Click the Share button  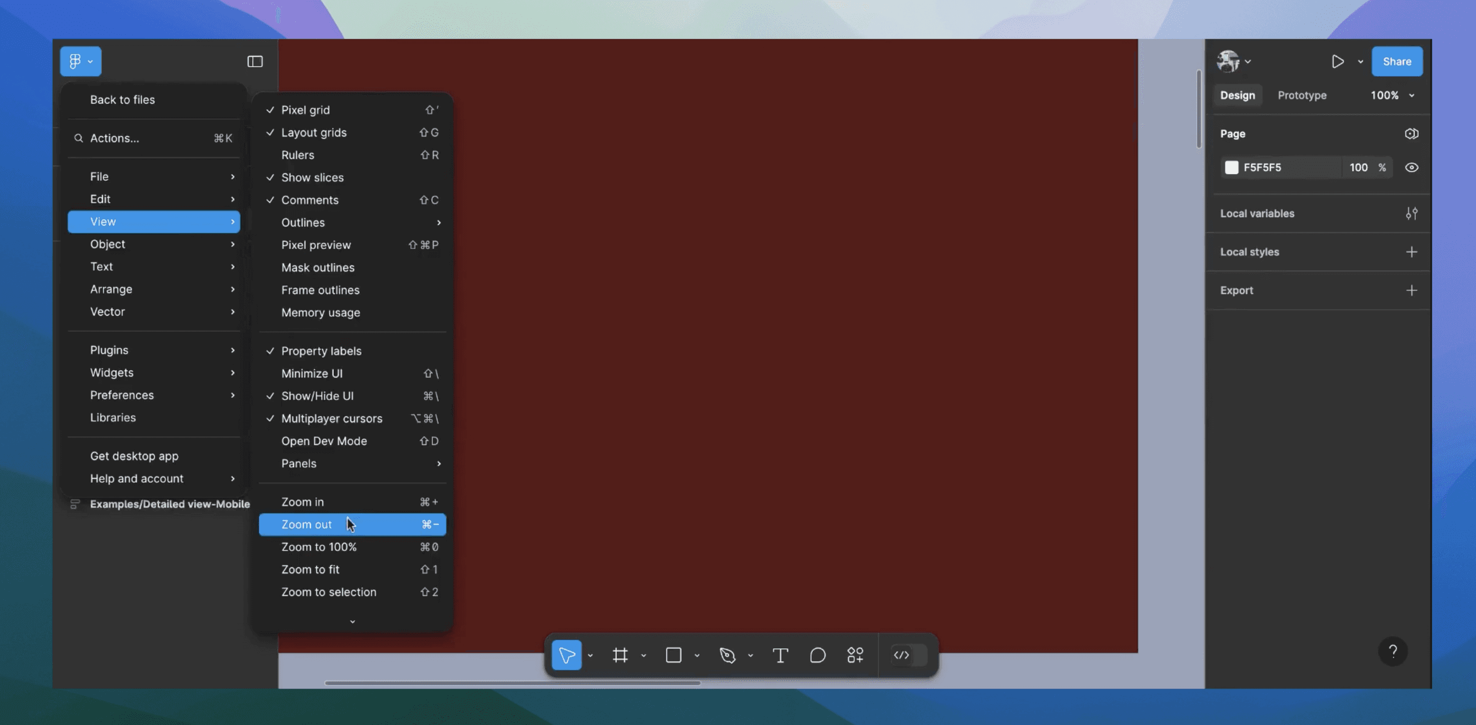(x=1397, y=61)
